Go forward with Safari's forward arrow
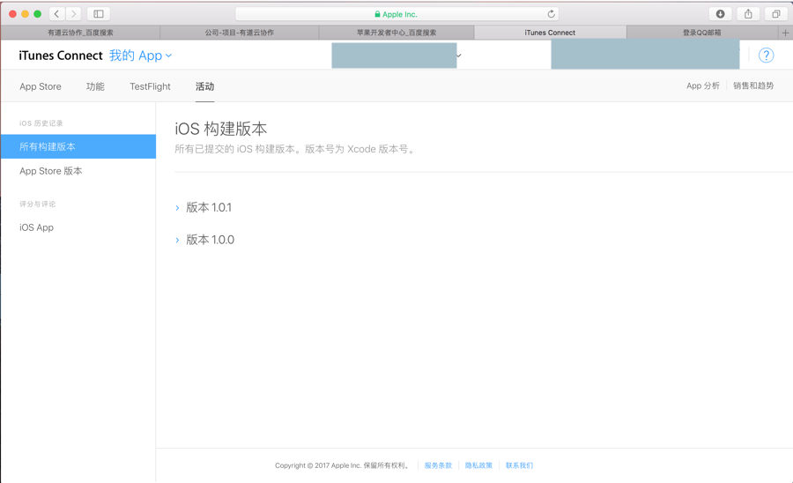The width and height of the screenshot is (793, 483). pos(73,13)
